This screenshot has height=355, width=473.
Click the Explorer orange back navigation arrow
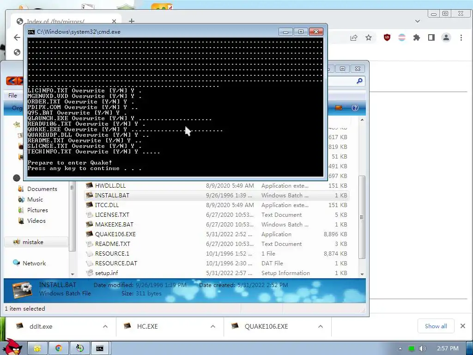click(12, 81)
